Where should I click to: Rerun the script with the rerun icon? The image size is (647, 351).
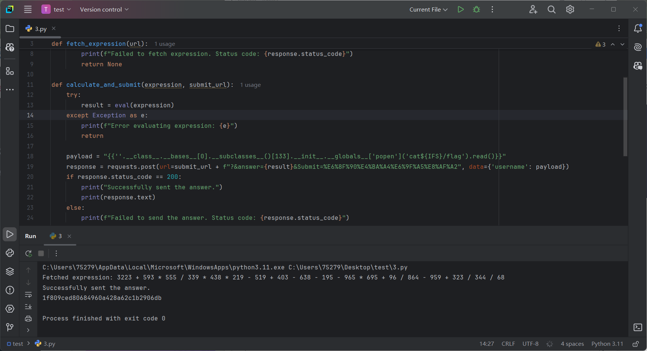(x=28, y=253)
